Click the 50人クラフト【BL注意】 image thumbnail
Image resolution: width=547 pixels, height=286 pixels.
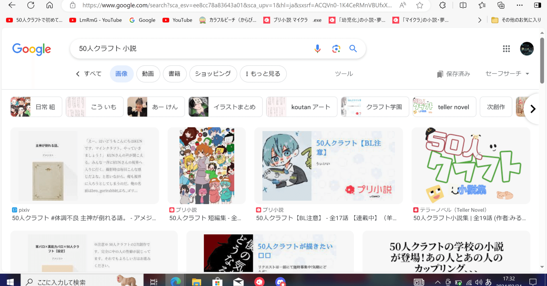(x=329, y=166)
